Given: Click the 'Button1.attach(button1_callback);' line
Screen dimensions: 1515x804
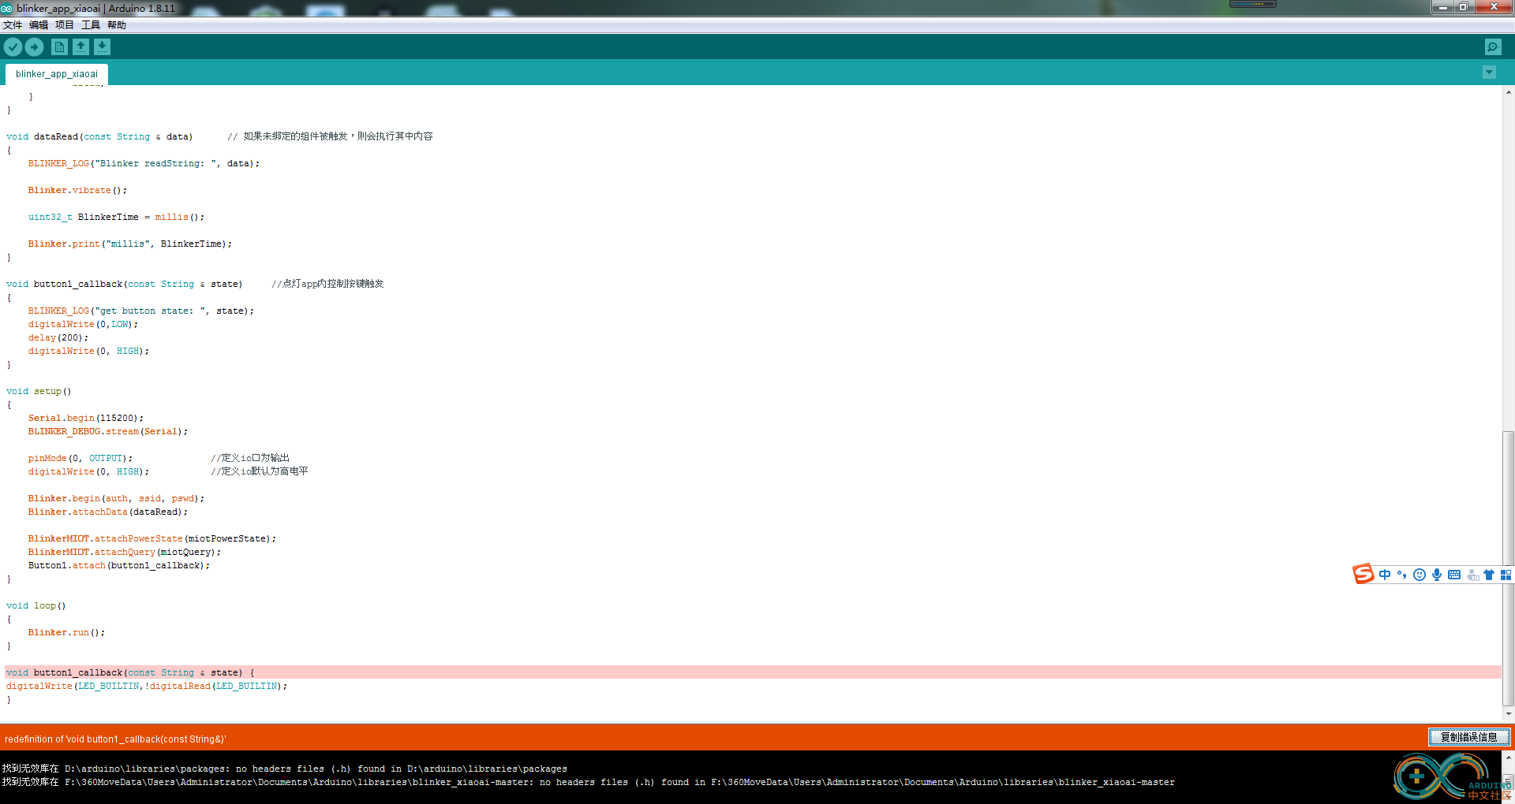Looking at the screenshot, I should 119,565.
